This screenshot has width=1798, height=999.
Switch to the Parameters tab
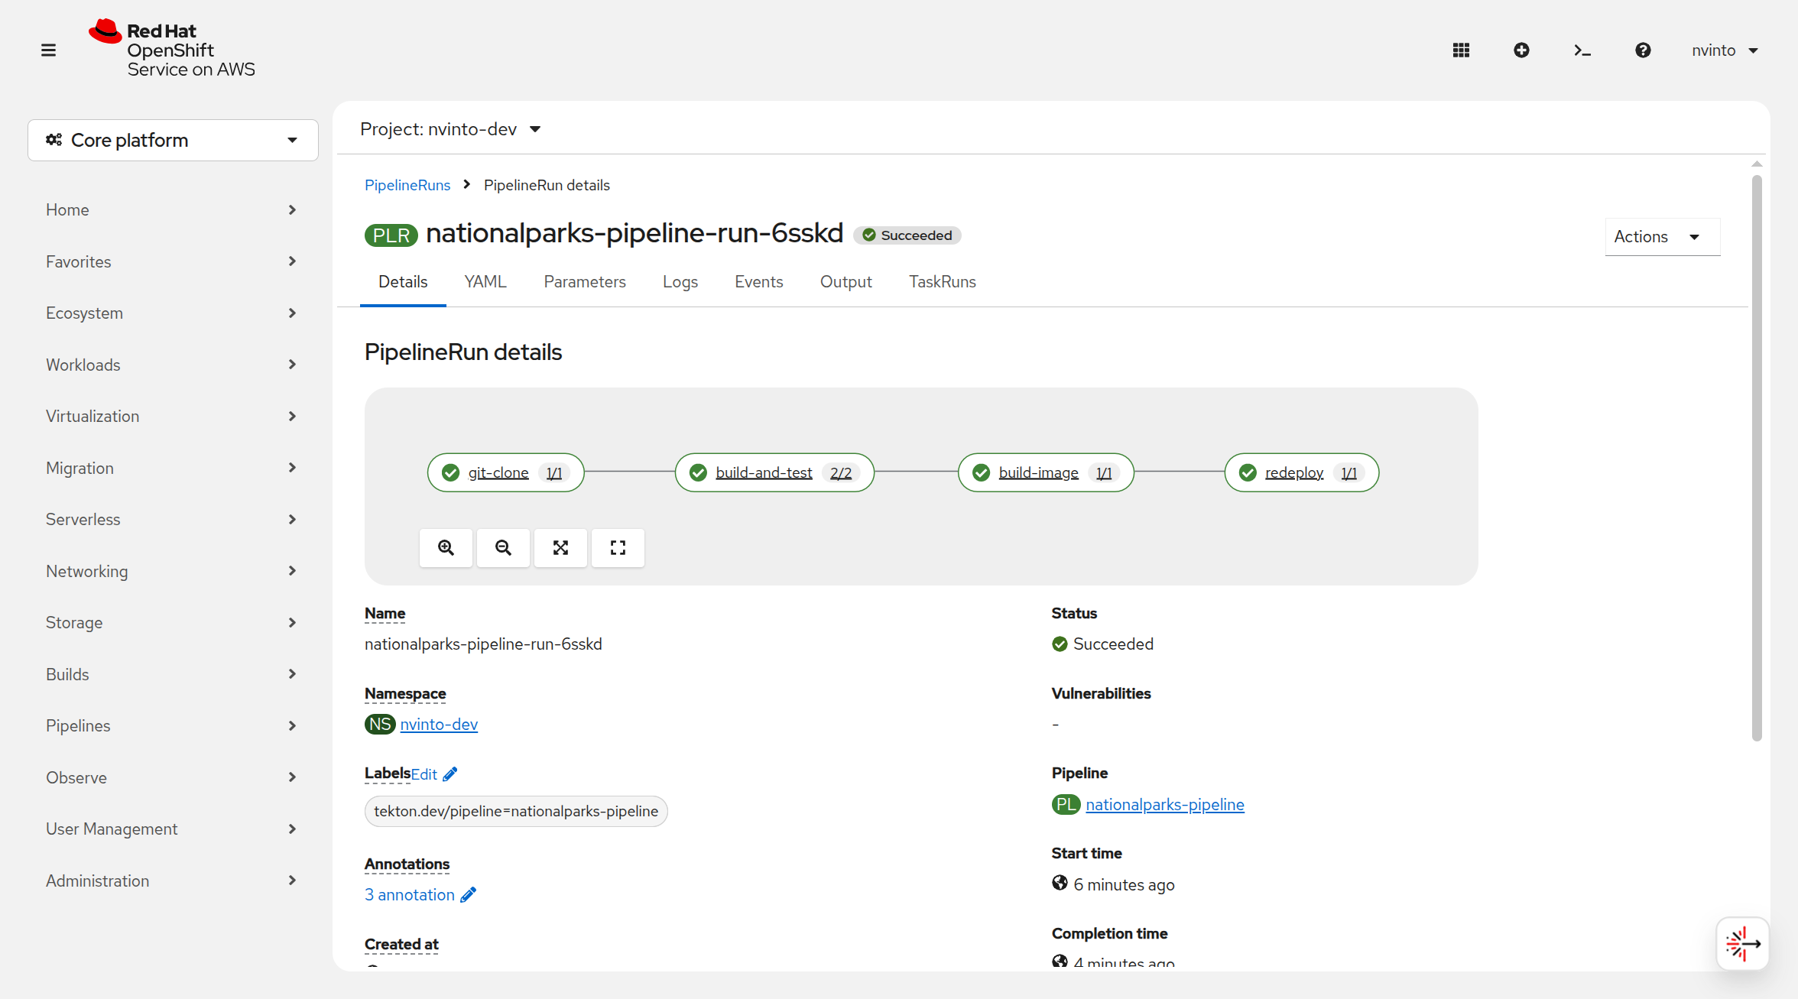(585, 281)
